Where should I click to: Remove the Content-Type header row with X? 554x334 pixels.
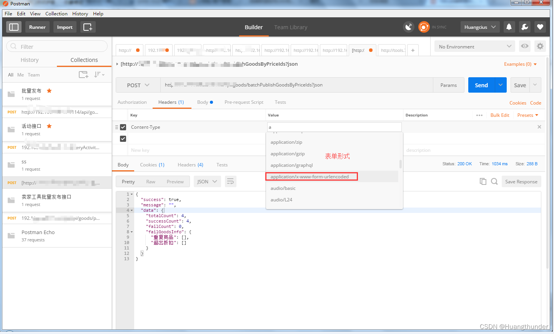click(x=539, y=127)
